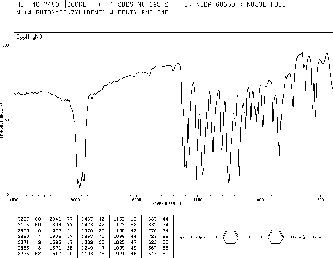The height and width of the screenshot is (258, 333).
Task: Click the 1249 peak table entry
Action: pos(87,248)
